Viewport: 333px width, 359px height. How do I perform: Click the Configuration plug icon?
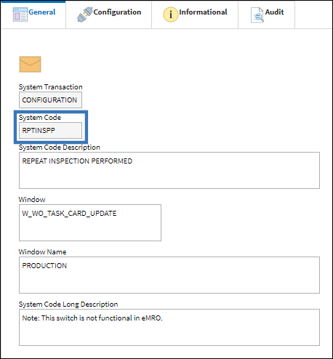85,15
